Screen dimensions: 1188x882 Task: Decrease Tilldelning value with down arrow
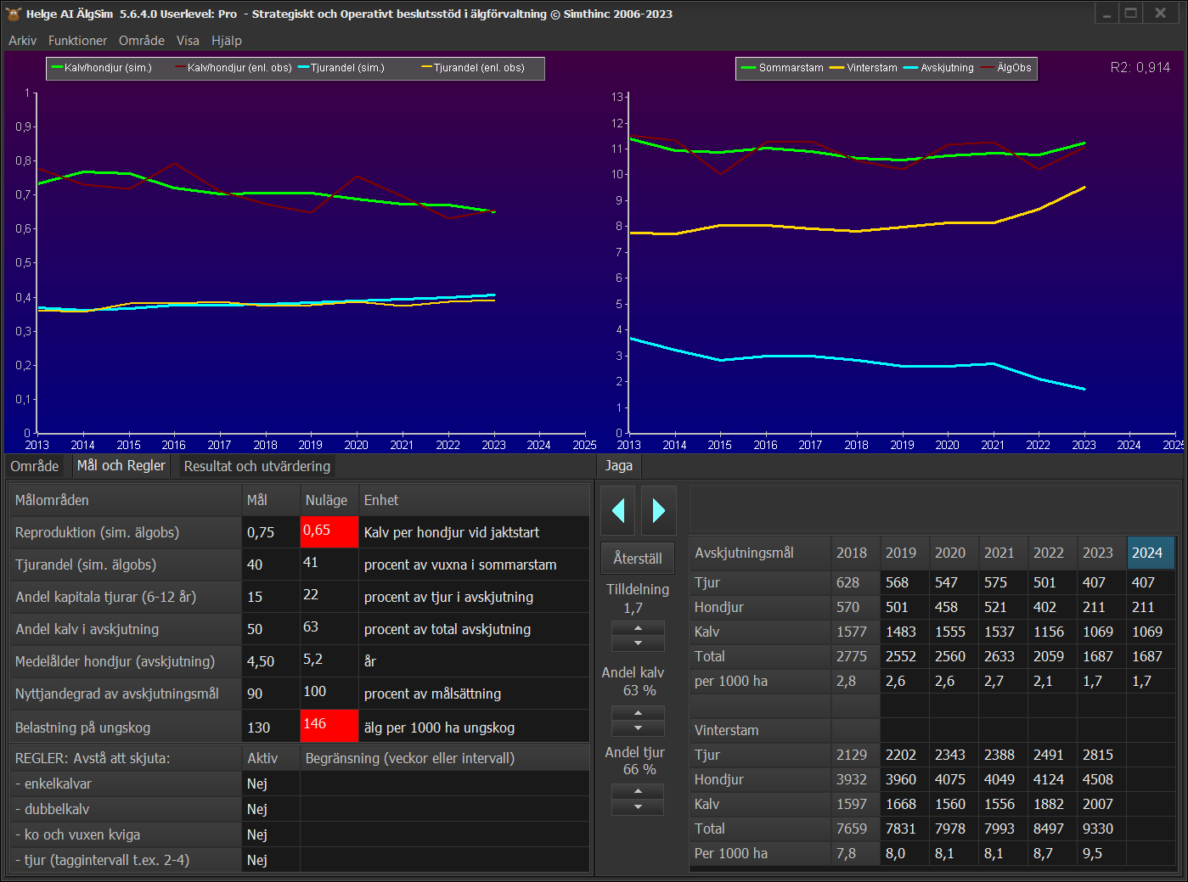click(638, 643)
